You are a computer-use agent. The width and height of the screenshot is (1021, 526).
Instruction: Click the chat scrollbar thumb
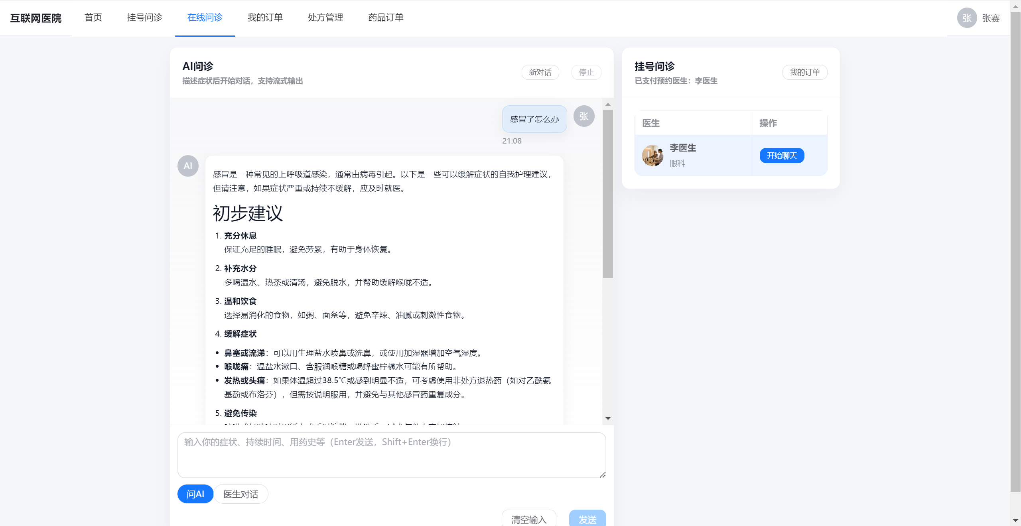pos(608,193)
